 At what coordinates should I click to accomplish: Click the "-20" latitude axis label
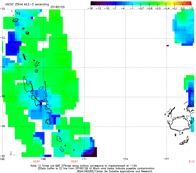(2, 156)
